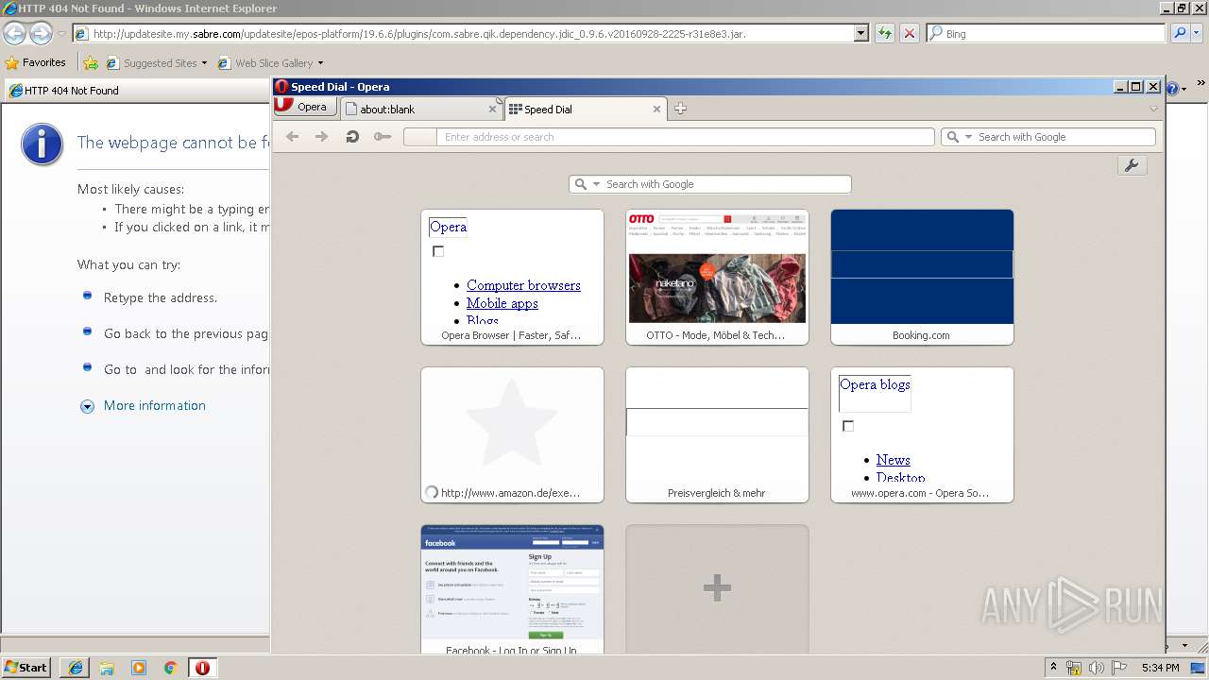Viewport: 1209px width, 680px height.
Task: Stop loading in Internet Explorer
Action: pyautogui.click(x=909, y=33)
